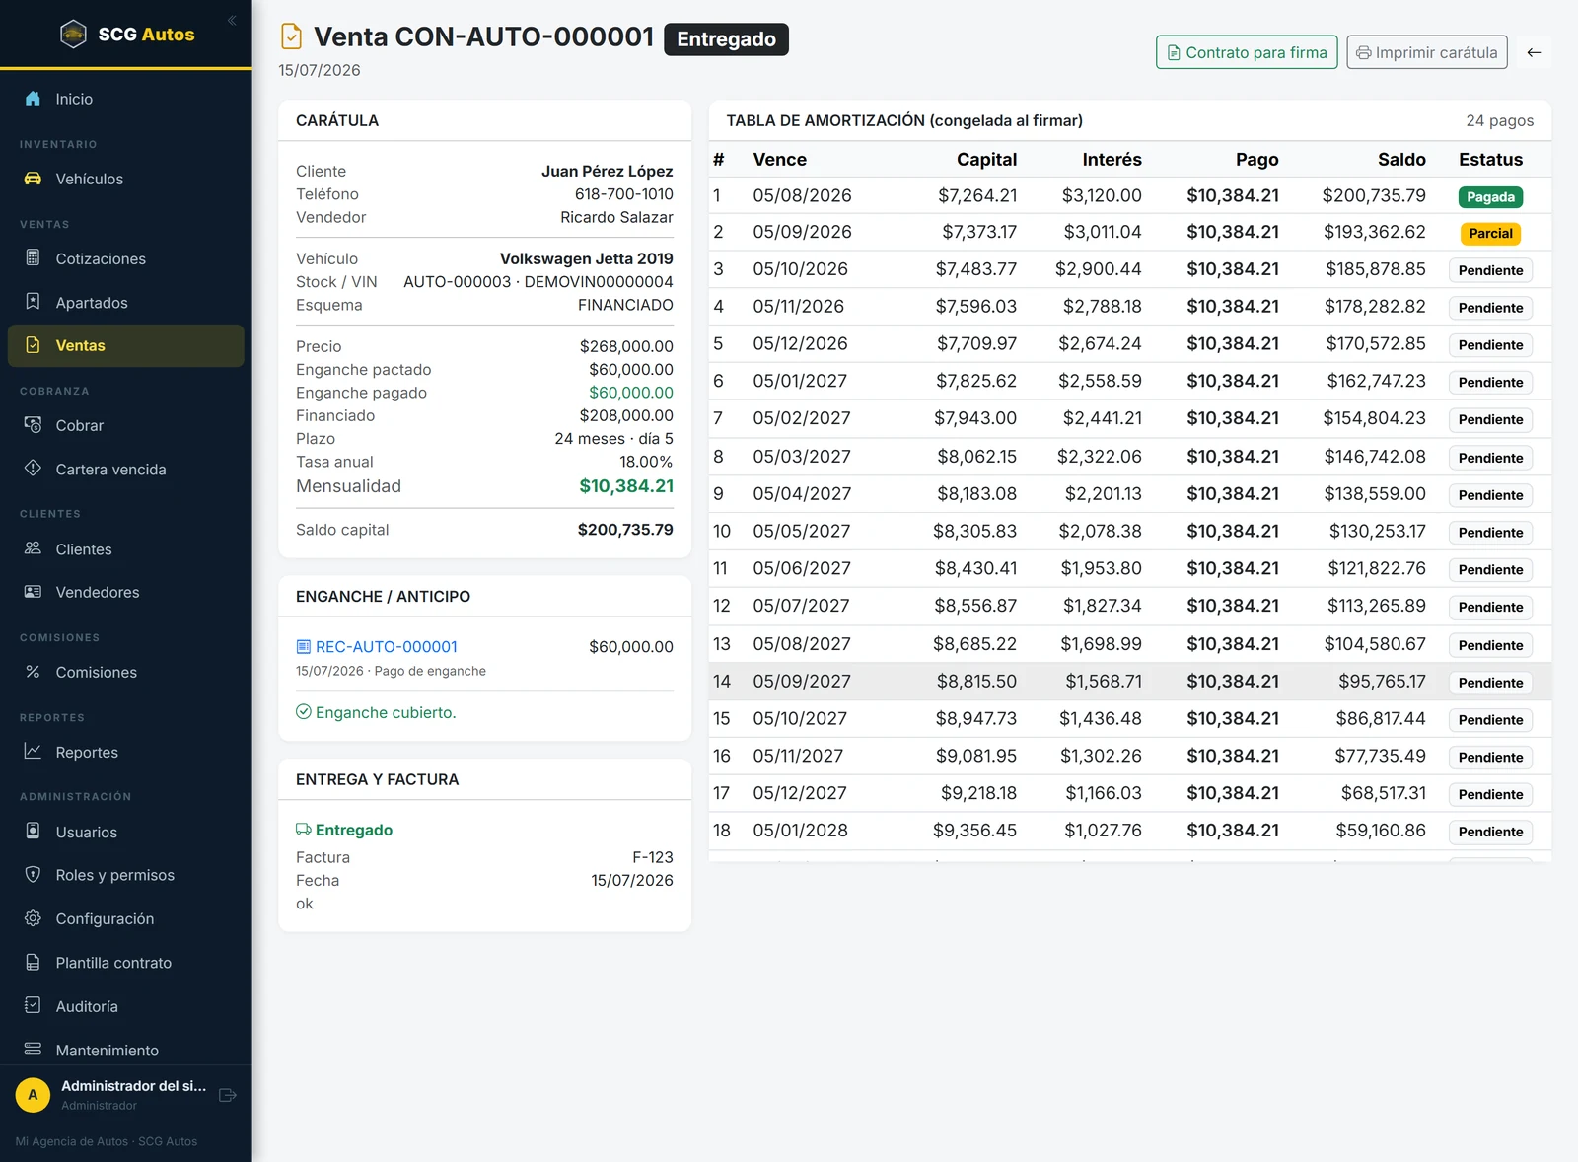Click the diamond warning icon beside Cartera vencida
Screen dimensions: 1578x1162
pos(33,469)
